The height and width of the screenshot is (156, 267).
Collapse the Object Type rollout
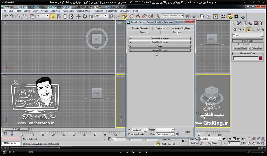248,41
